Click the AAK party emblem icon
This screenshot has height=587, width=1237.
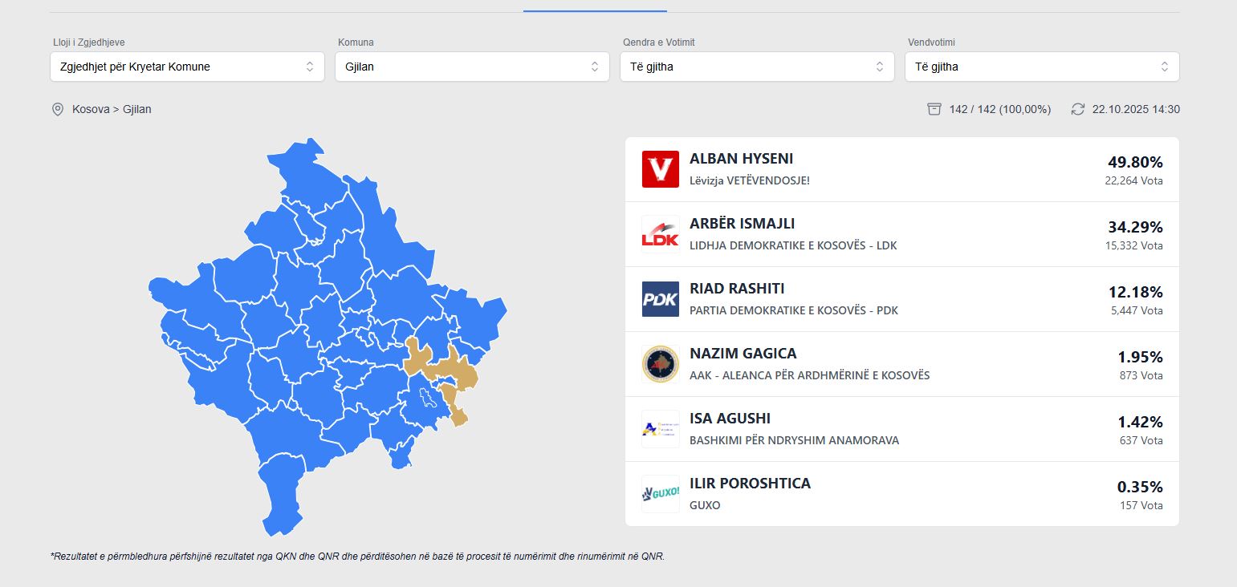(660, 364)
